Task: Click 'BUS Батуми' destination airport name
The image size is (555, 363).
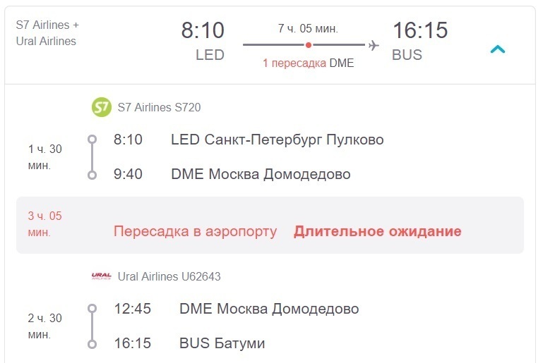Action: [x=222, y=343]
